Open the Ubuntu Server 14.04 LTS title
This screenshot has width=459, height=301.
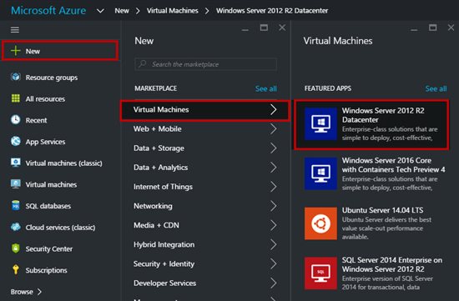(x=382, y=210)
